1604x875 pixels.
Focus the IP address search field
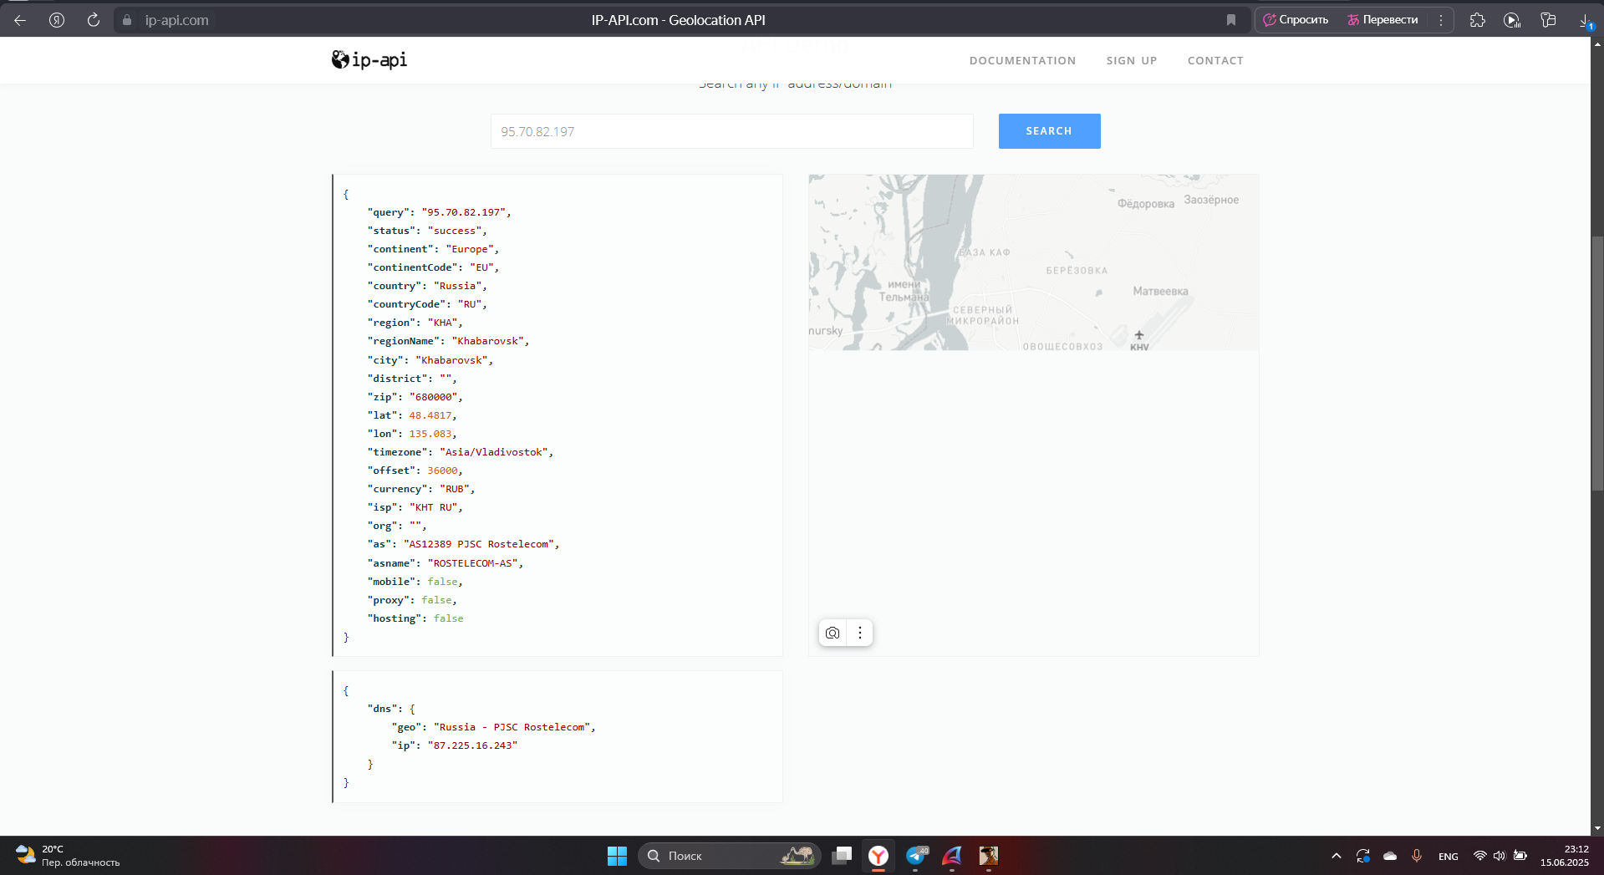731,131
